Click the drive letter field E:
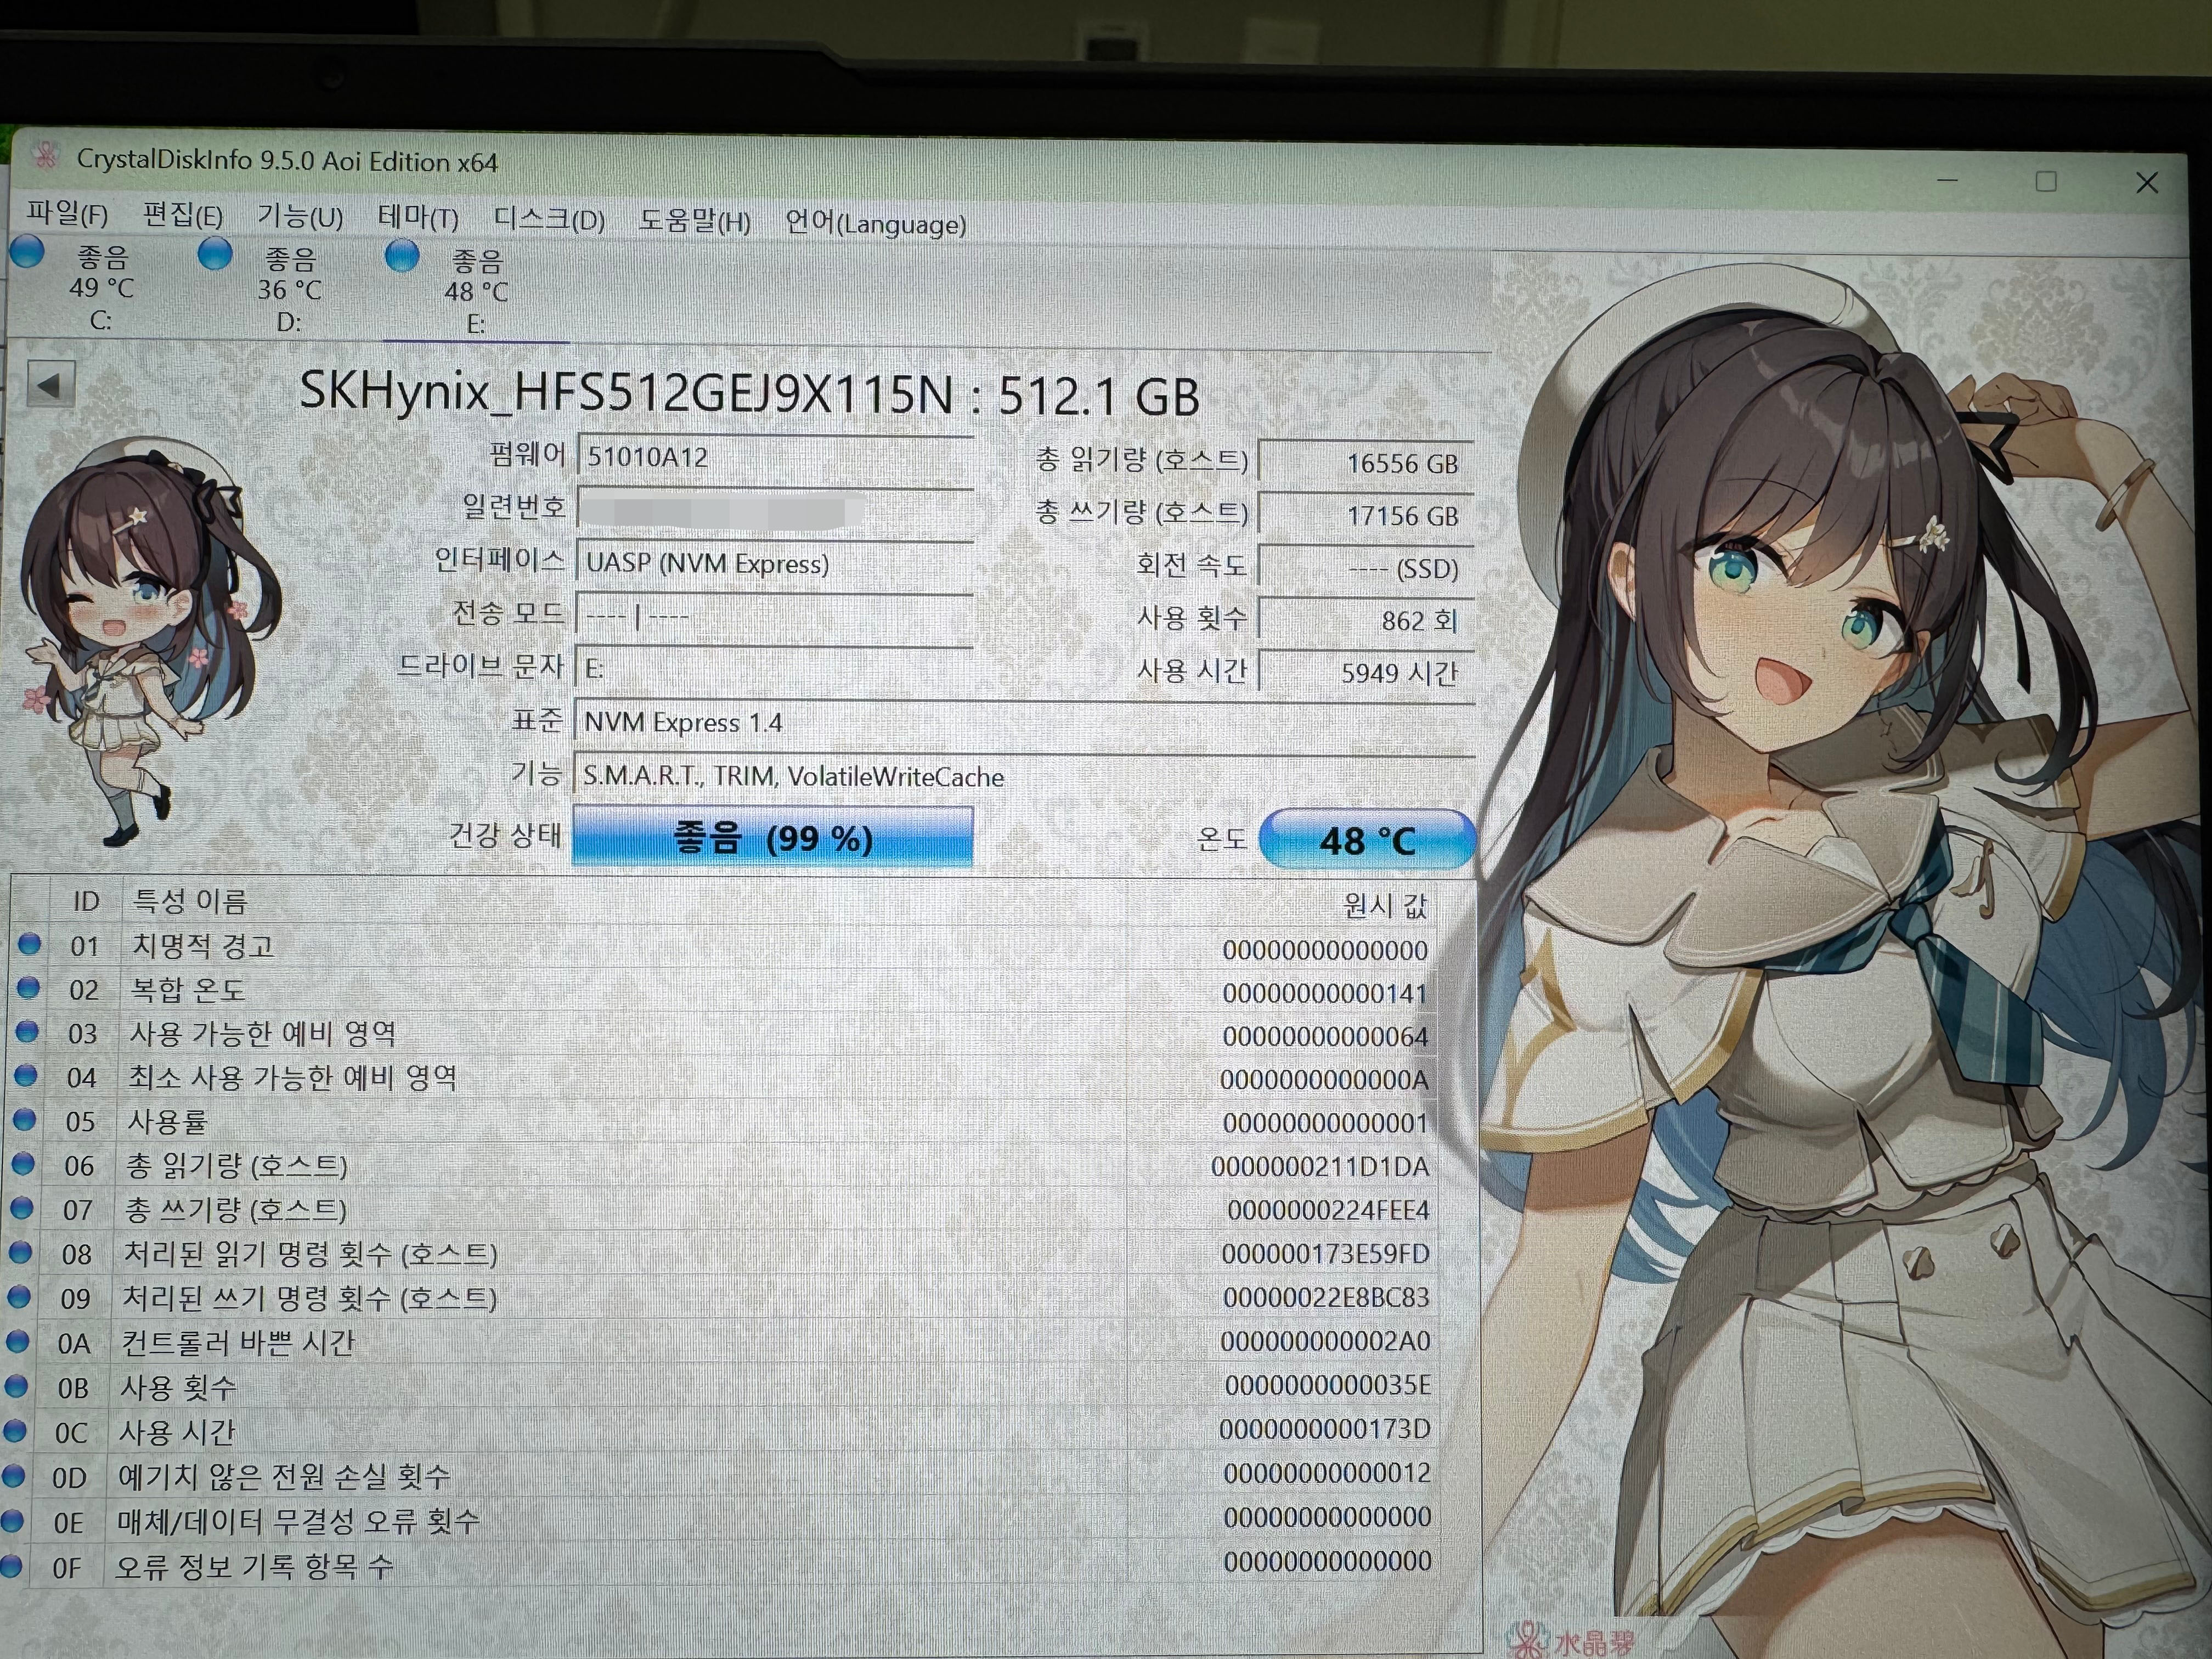 coord(774,668)
